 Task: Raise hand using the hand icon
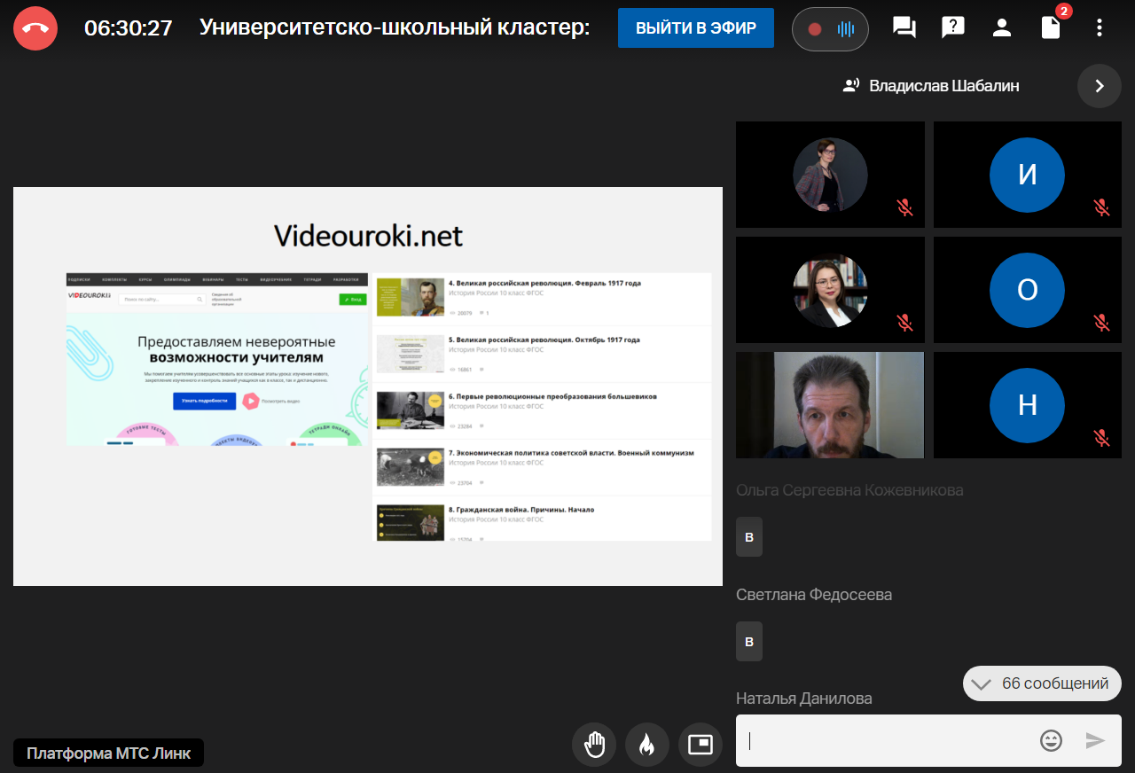(x=594, y=745)
